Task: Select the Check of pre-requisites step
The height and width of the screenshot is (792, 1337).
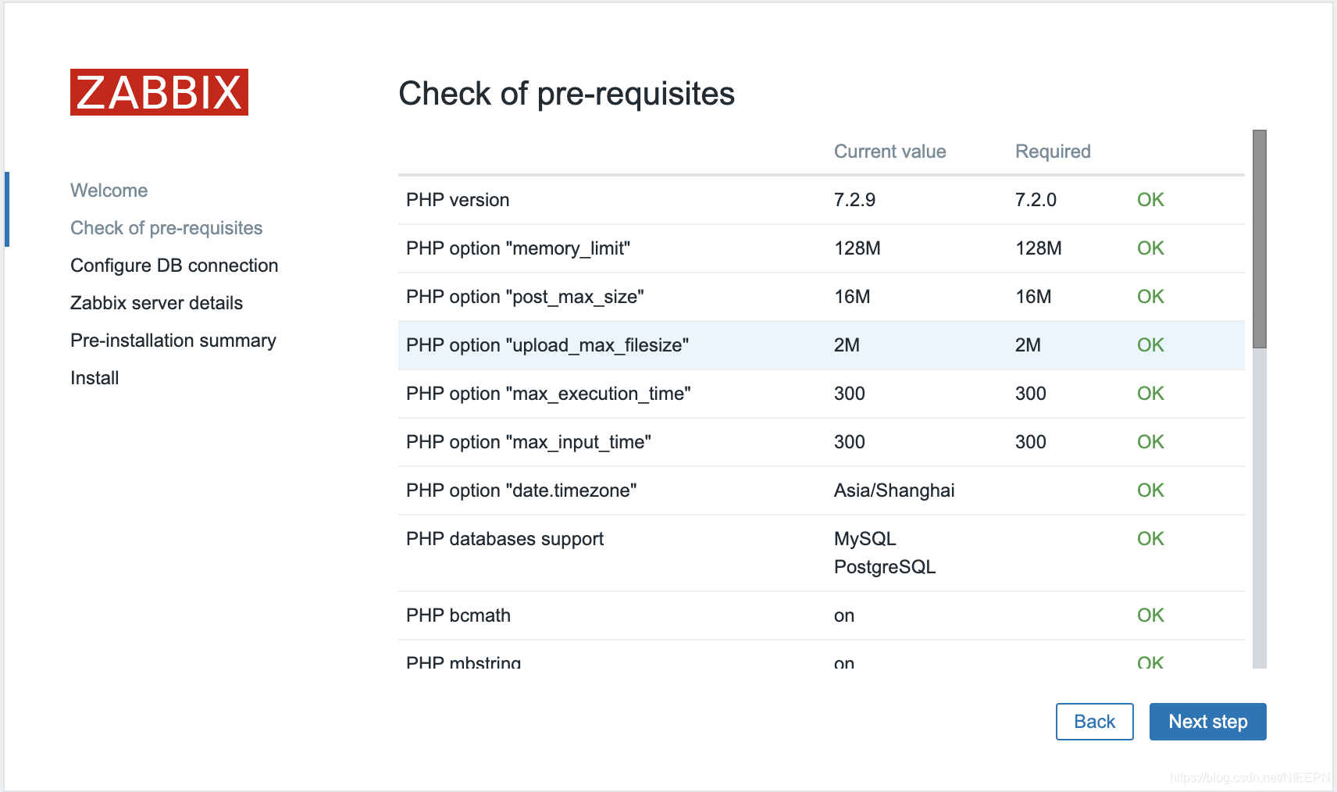Action: (x=166, y=227)
